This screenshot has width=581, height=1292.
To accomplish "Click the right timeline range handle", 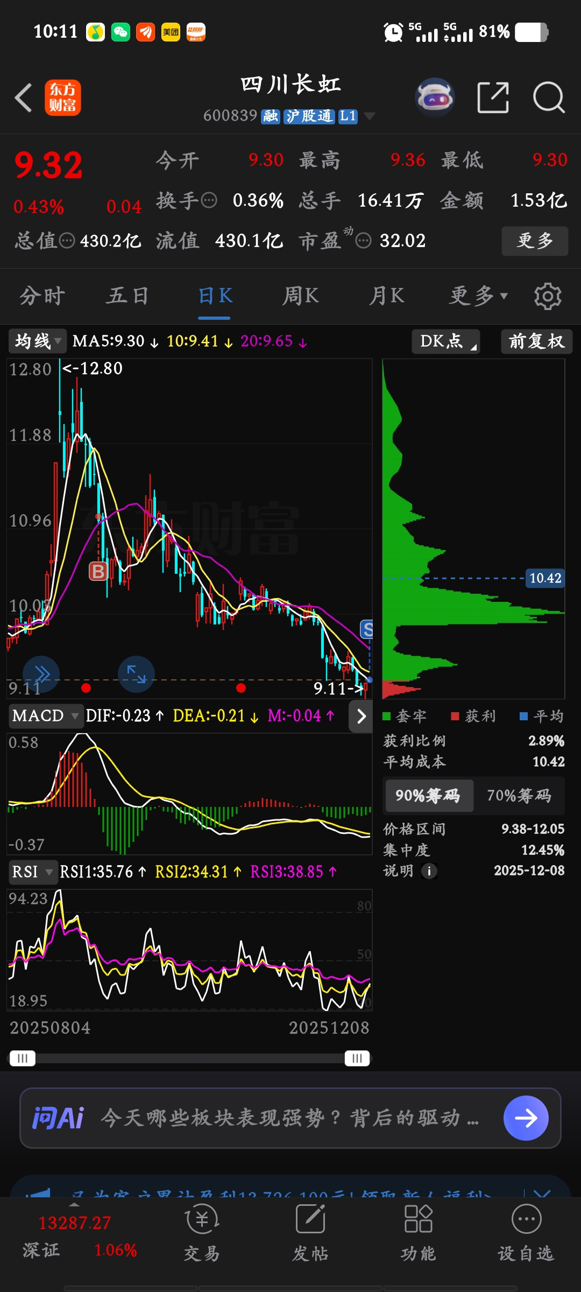I will (x=357, y=1058).
